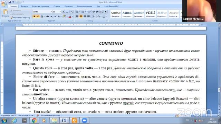Open the Foxit Reader PDF tab
Screen dimensions: 221x124
point(112,6)
